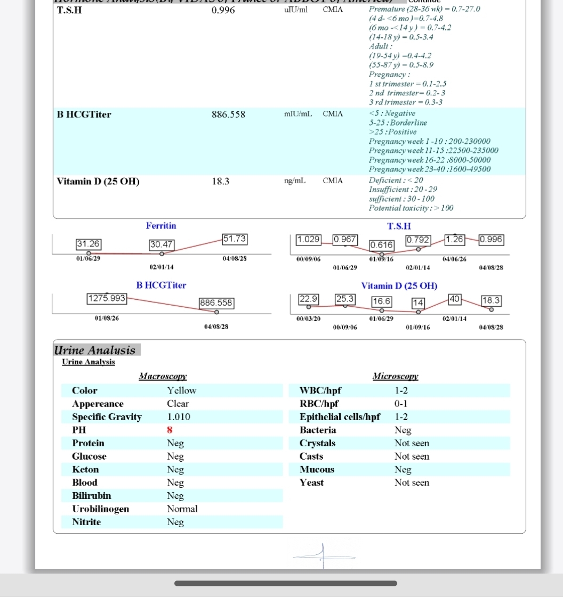Tap the Urobilinogen row label

tap(100, 509)
